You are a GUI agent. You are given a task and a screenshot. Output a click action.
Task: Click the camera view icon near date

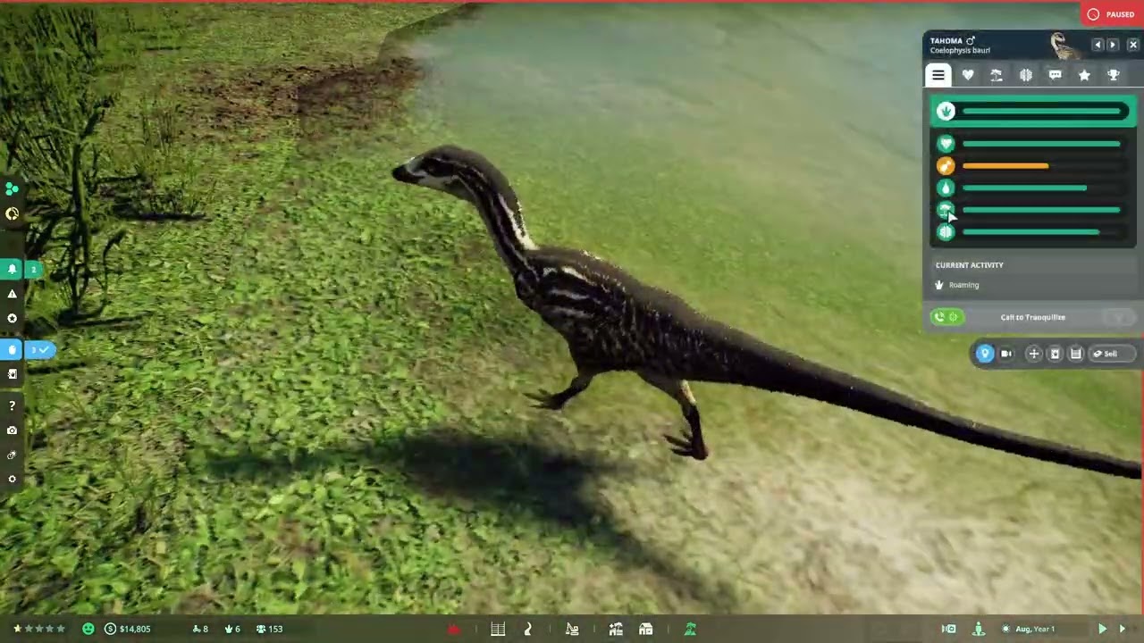(949, 629)
